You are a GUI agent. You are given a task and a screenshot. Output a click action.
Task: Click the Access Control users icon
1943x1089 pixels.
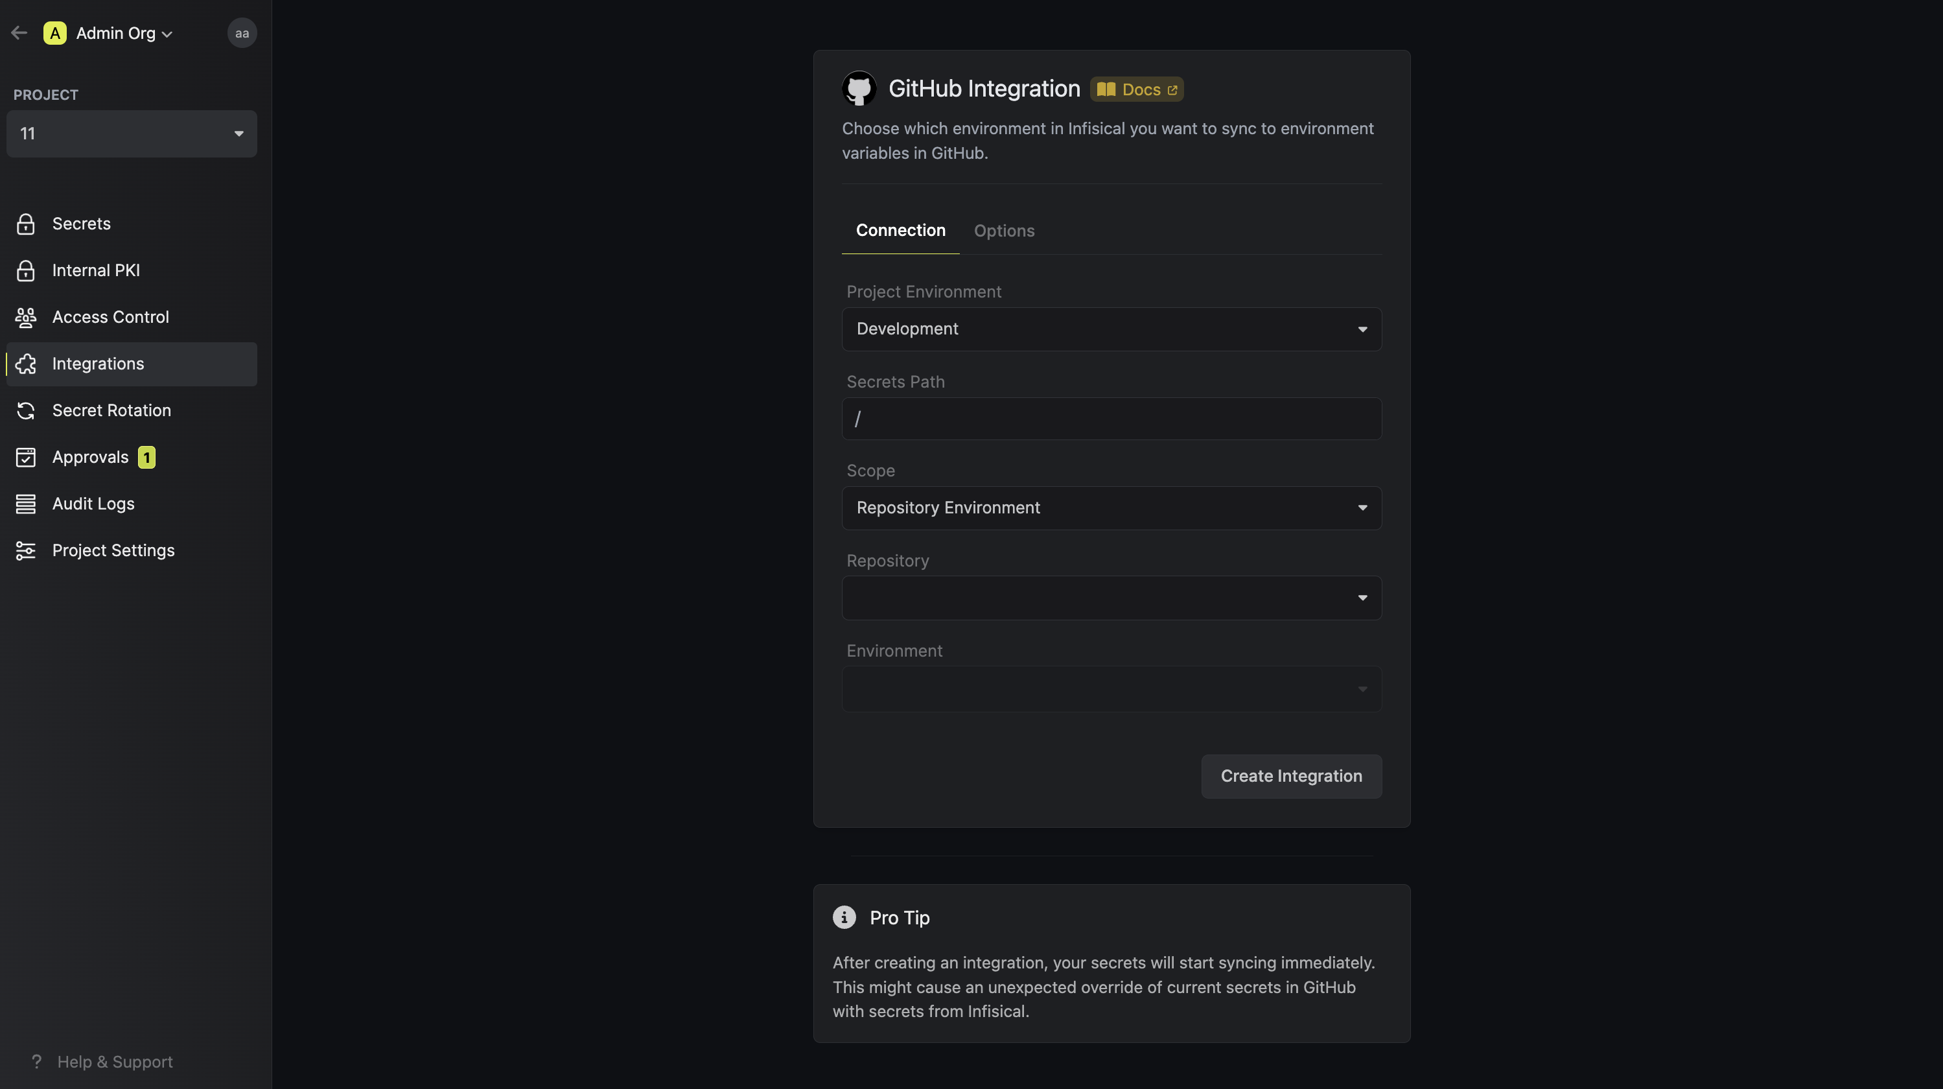[x=26, y=318]
